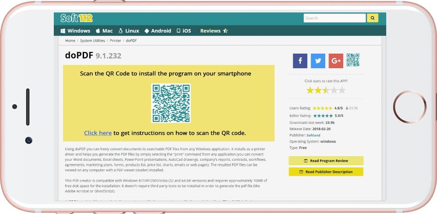Click the Google Plus share icon

pyautogui.click(x=336, y=61)
